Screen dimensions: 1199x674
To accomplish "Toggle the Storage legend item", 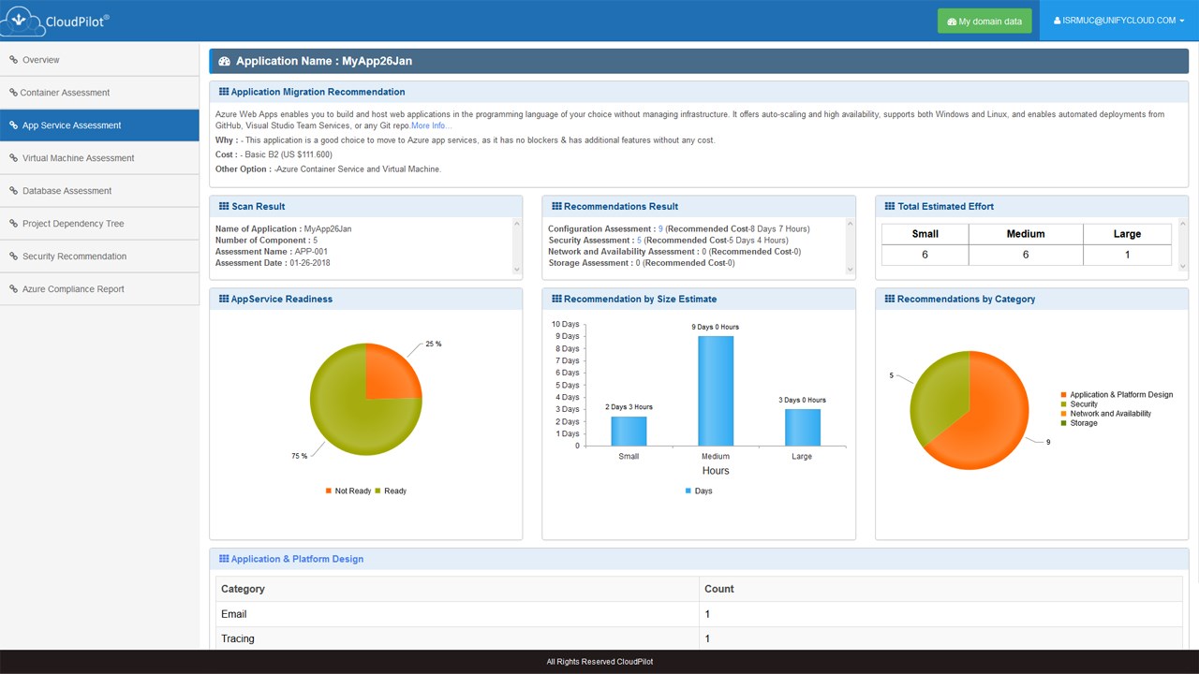I will point(1080,423).
